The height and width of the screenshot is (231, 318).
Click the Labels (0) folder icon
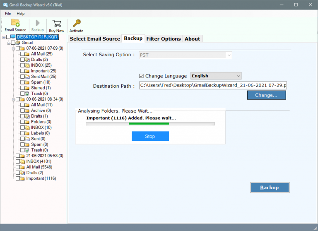tap(27, 133)
